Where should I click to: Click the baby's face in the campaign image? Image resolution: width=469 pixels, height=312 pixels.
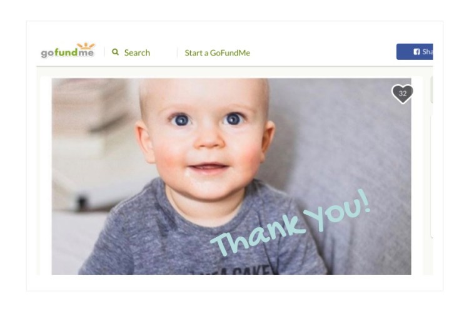[206, 140]
